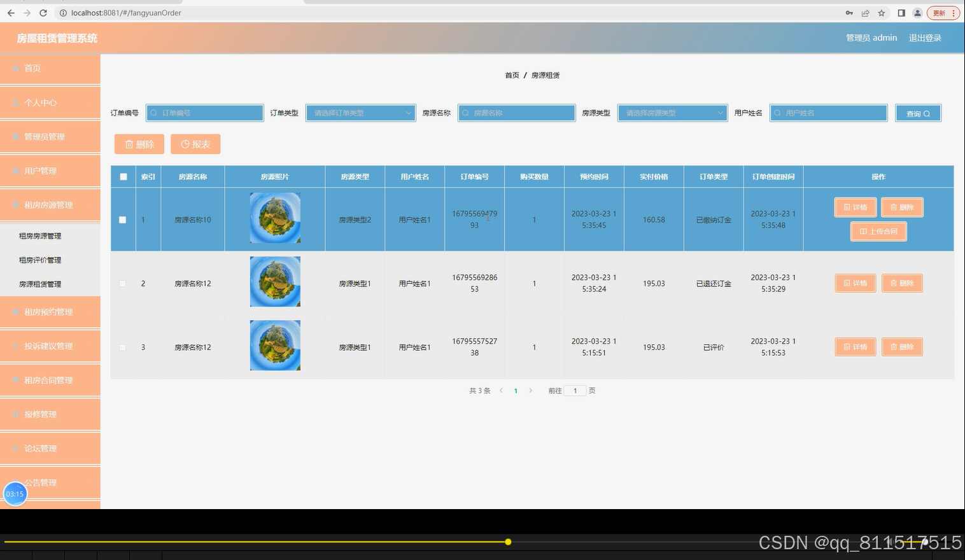Screen dimensions: 965x560
Task: Expand 用户管理 sidebar menu
Action: tap(50, 171)
